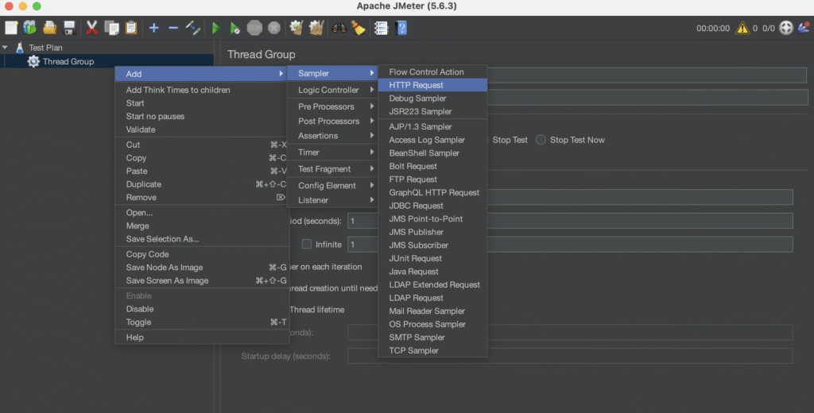Click the Search binoculars icon
This screenshot has height=413, width=814.
339,28
